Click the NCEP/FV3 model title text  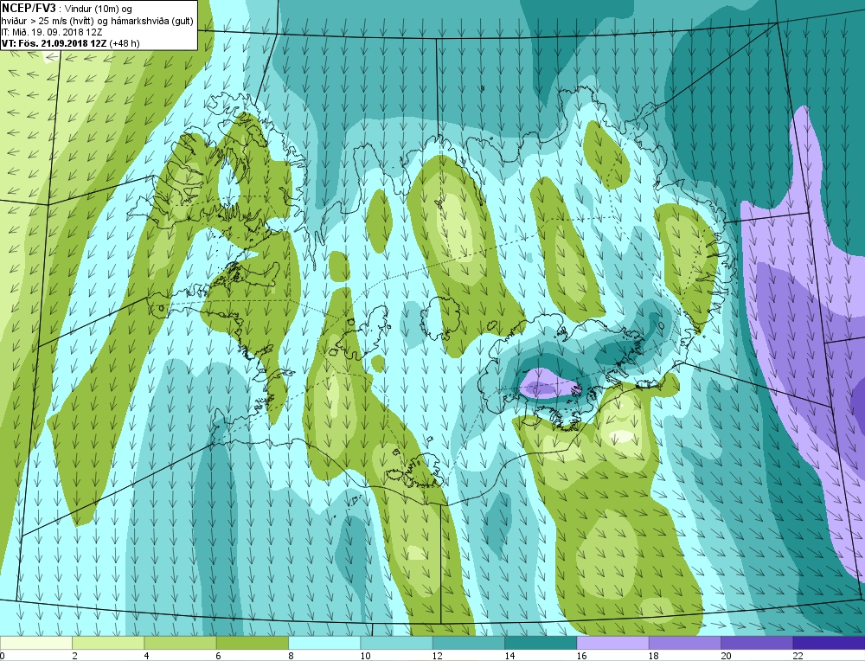[x=29, y=7]
